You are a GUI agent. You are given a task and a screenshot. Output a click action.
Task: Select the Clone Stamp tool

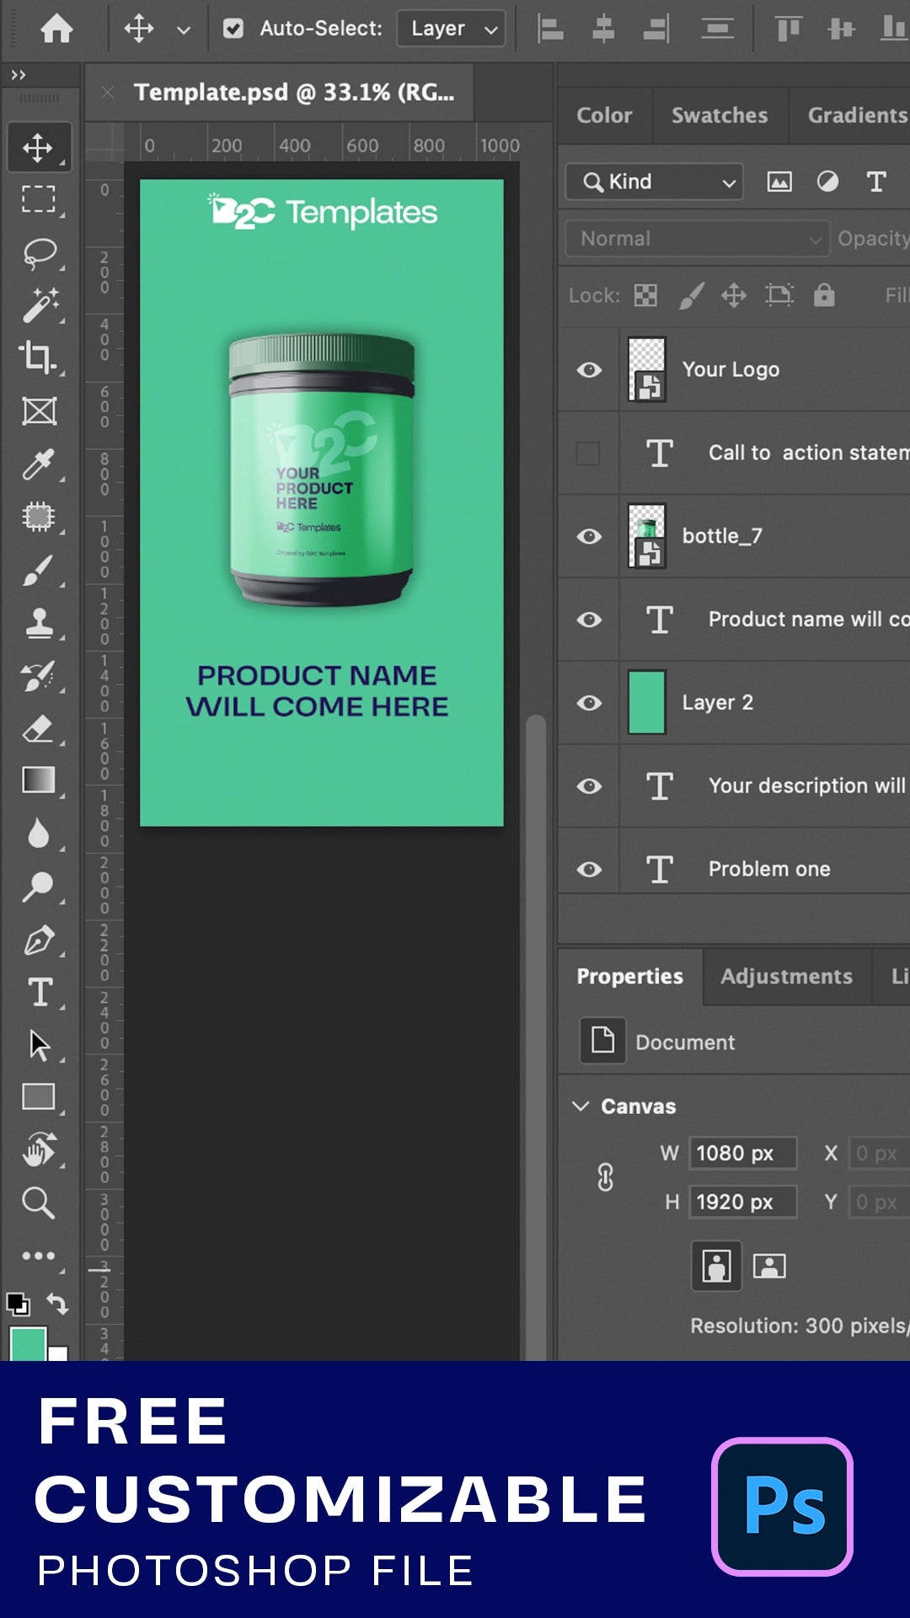coord(38,624)
